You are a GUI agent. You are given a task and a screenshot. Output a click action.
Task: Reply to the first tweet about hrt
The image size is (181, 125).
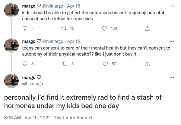[25, 29]
